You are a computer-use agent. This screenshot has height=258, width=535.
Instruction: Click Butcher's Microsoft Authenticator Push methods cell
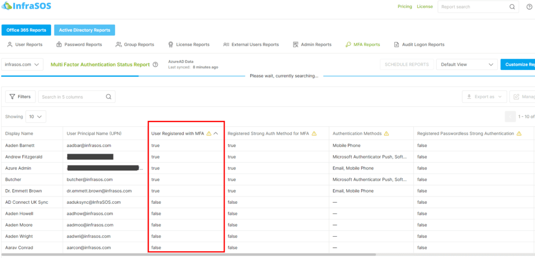(370, 179)
